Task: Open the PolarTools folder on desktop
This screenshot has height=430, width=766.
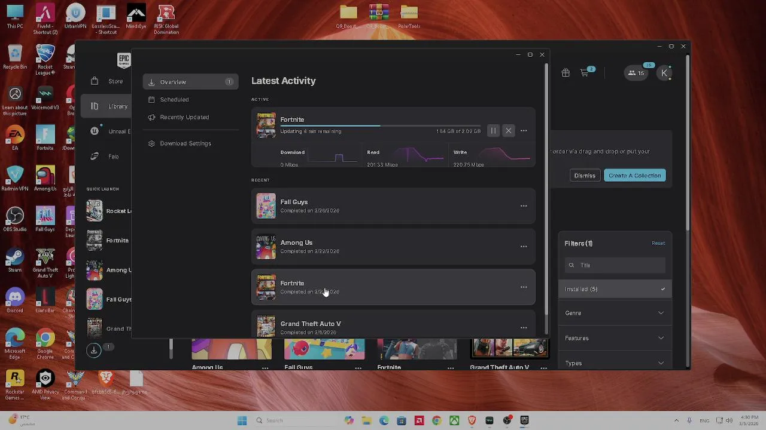Action: click(409, 17)
